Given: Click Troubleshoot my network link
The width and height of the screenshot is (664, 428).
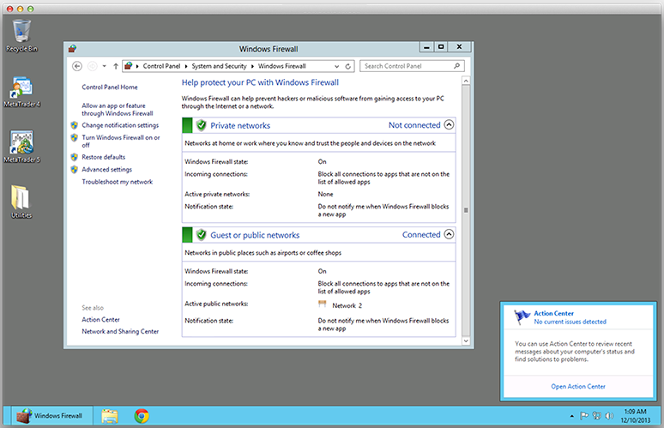Looking at the screenshot, I should pyautogui.click(x=118, y=182).
